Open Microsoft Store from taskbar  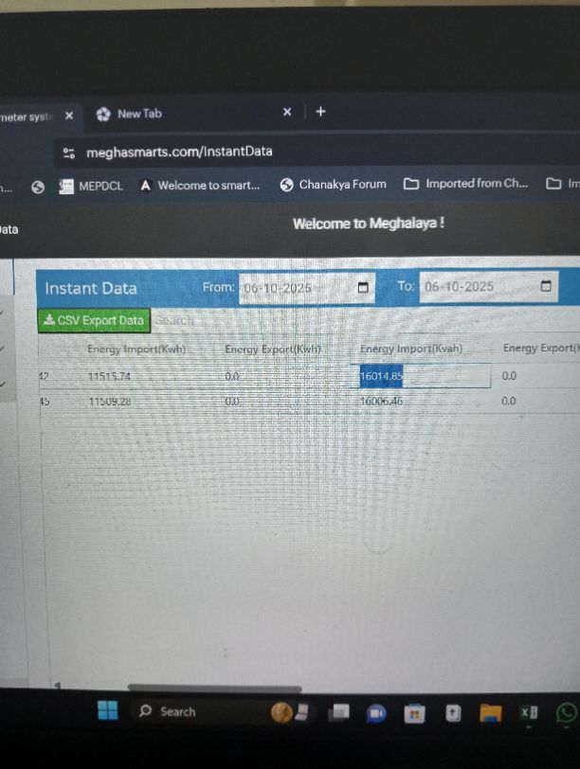click(x=415, y=713)
